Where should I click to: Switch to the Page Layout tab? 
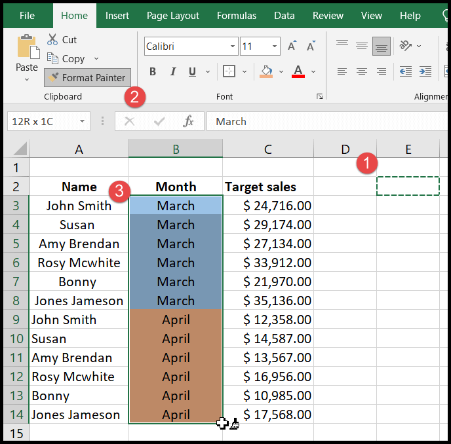coord(173,16)
